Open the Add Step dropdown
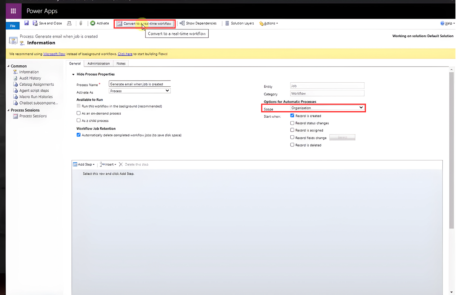The image size is (457, 295). pos(84,164)
